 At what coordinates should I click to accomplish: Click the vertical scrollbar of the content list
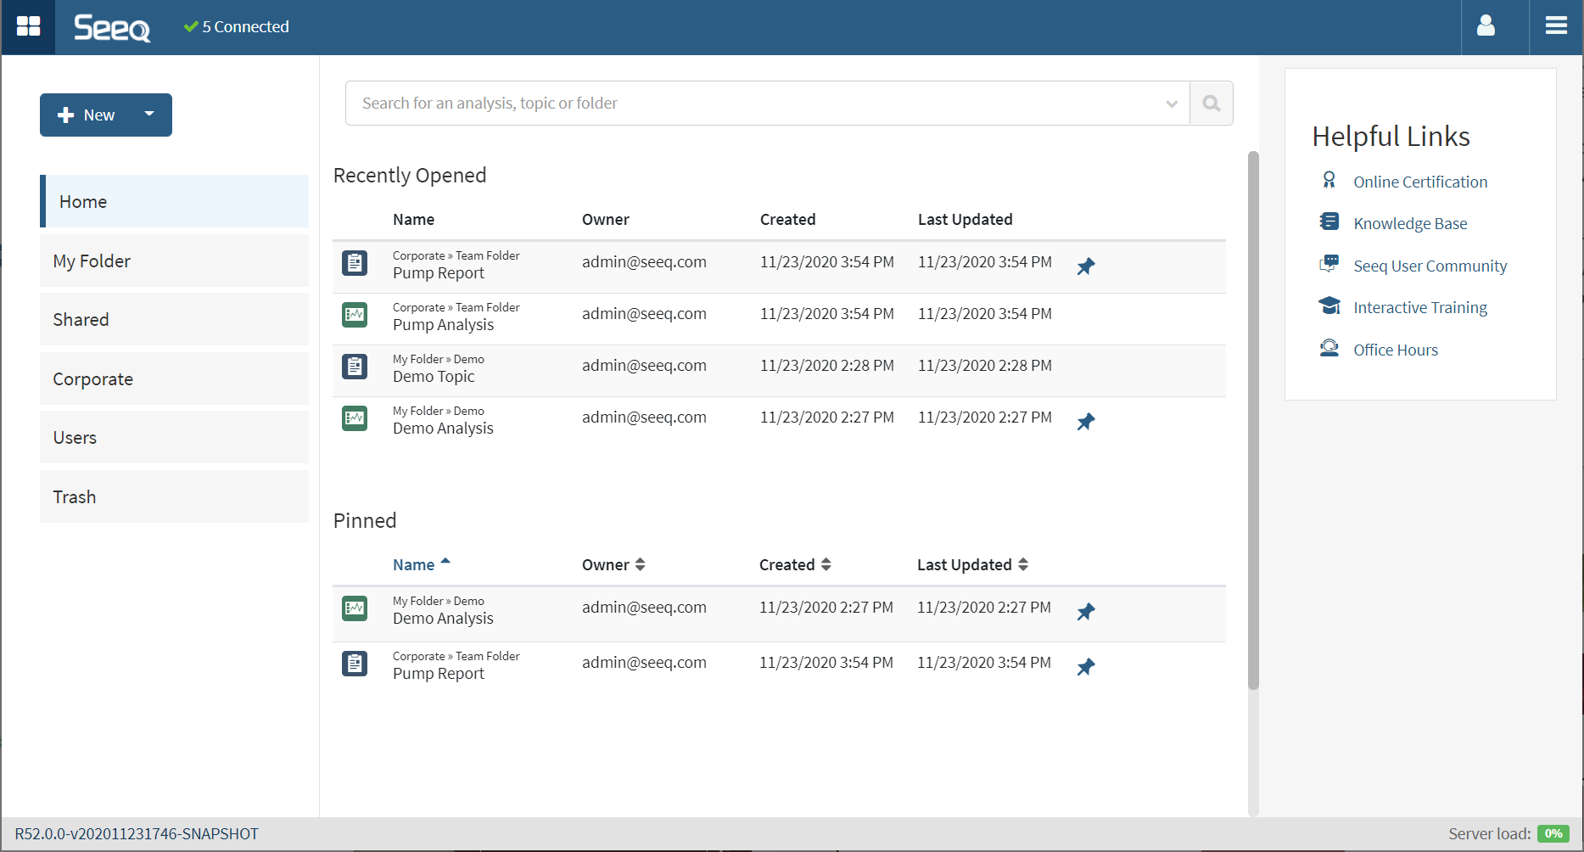1253,420
